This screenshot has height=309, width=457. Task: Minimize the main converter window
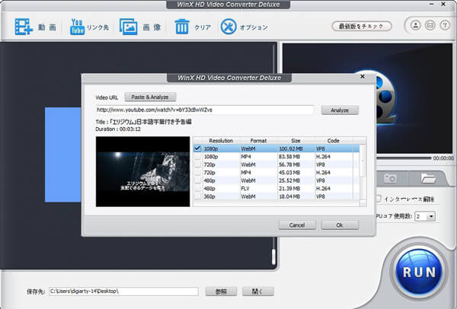(x=432, y=4)
